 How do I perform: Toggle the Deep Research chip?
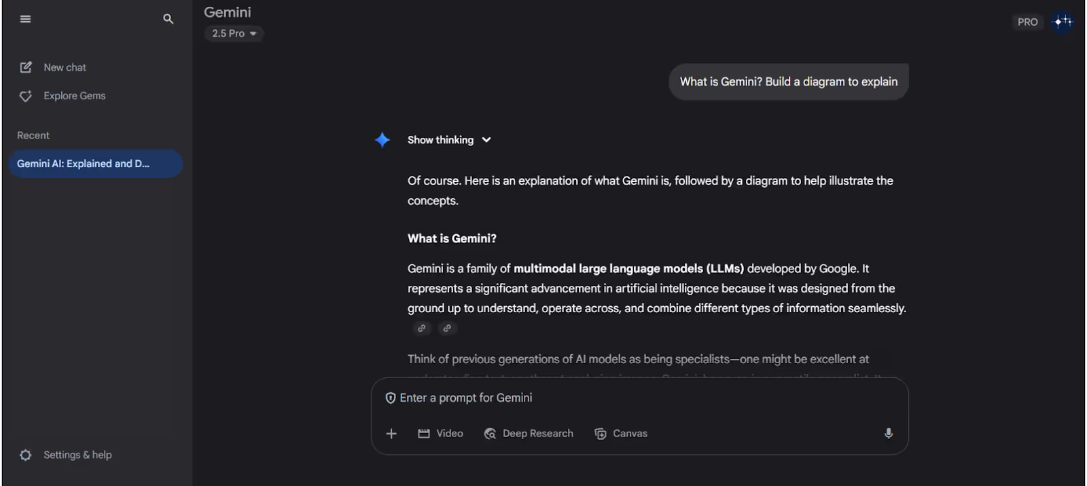click(529, 434)
